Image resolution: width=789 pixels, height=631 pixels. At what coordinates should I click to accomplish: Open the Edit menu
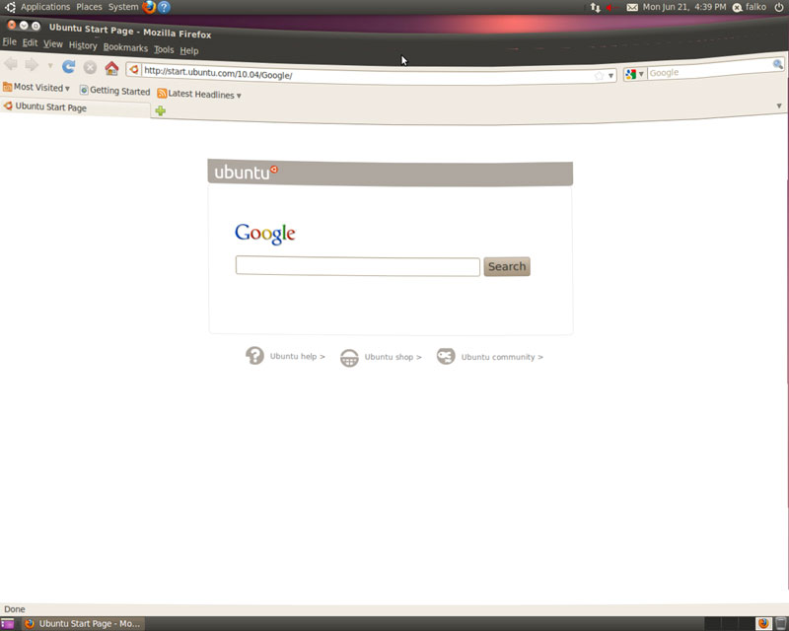point(30,42)
